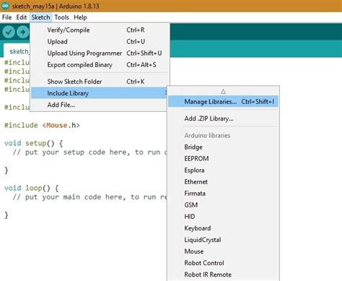Choose Add .ZIP Library...
The image size is (342, 281).
pos(223,118)
